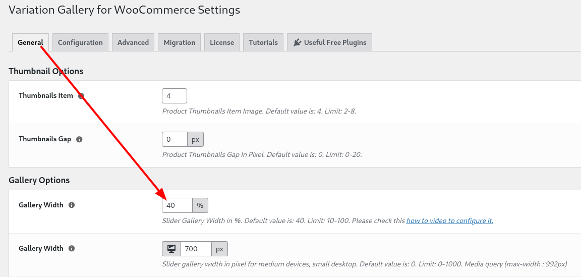This screenshot has height=277, width=581.
Task: Switch to the Configuration tab
Action: 80,42
